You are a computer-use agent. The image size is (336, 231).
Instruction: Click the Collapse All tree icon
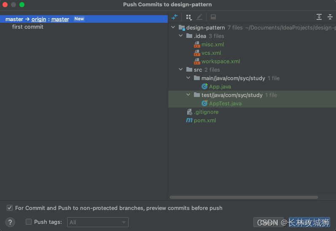click(x=330, y=17)
